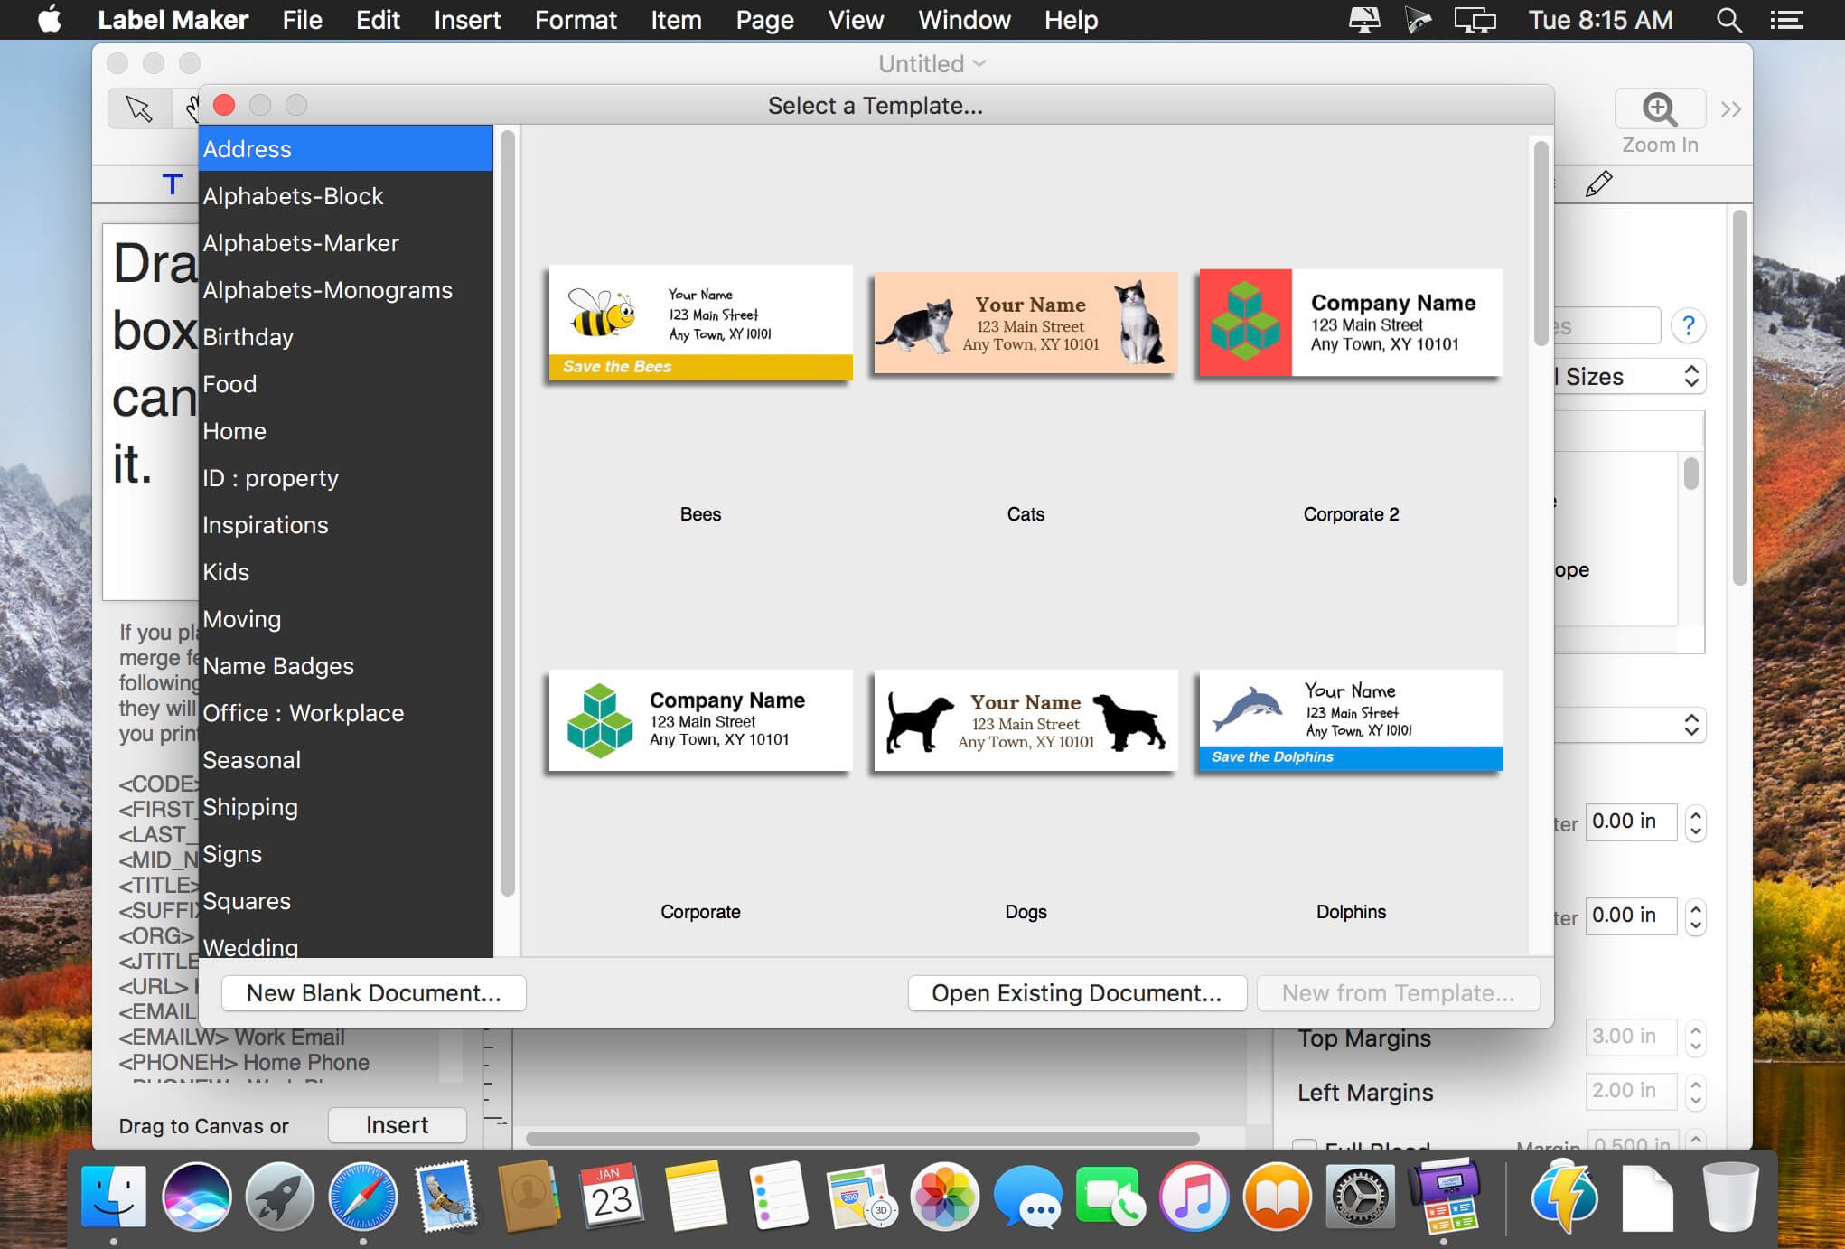Open the Item menu
The image size is (1845, 1249).
(x=676, y=19)
